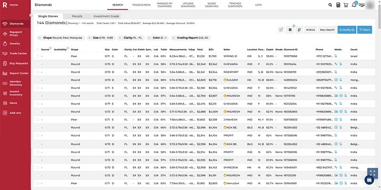Switch to grid view layout
The height and width of the screenshot is (190, 381).
[x=290, y=30]
